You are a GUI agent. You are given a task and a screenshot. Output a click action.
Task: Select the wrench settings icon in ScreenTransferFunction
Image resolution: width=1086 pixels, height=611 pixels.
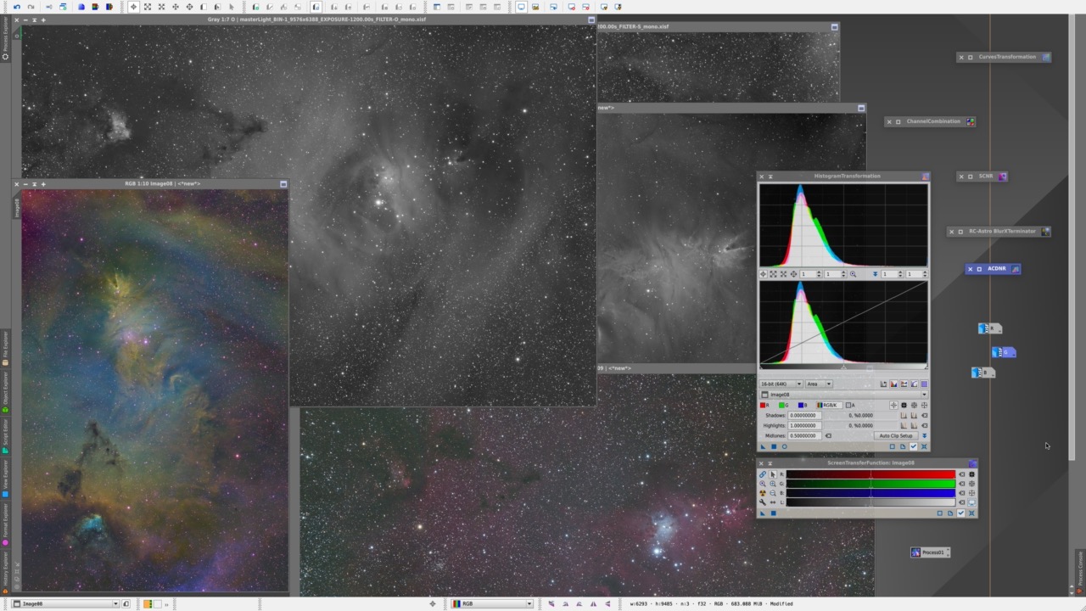(763, 502)
